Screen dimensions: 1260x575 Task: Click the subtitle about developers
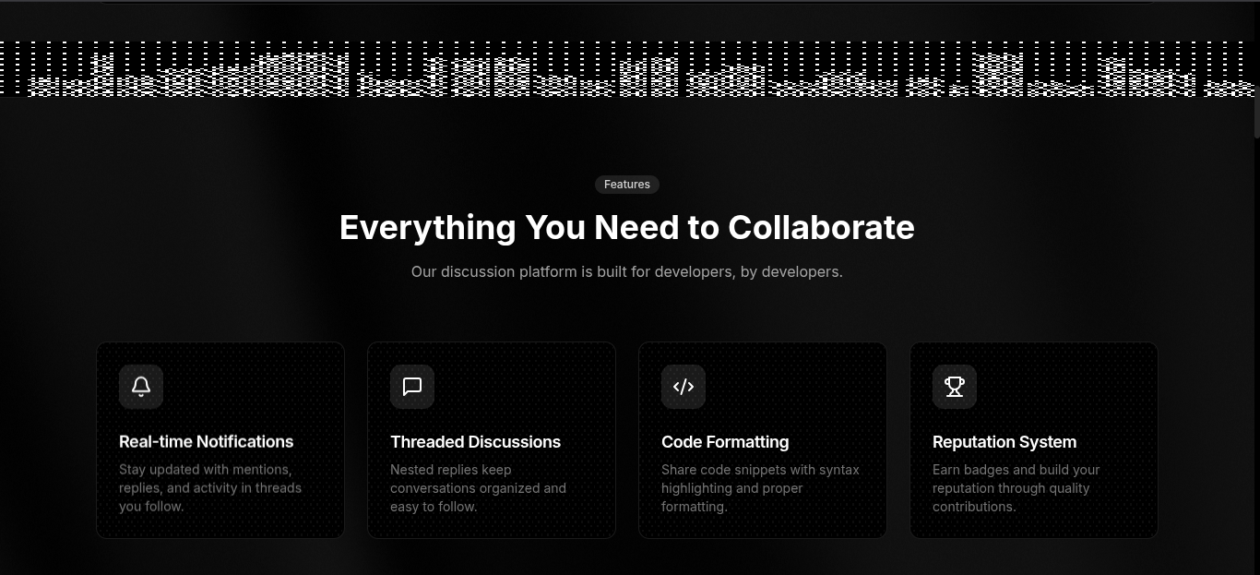[627, 271]
